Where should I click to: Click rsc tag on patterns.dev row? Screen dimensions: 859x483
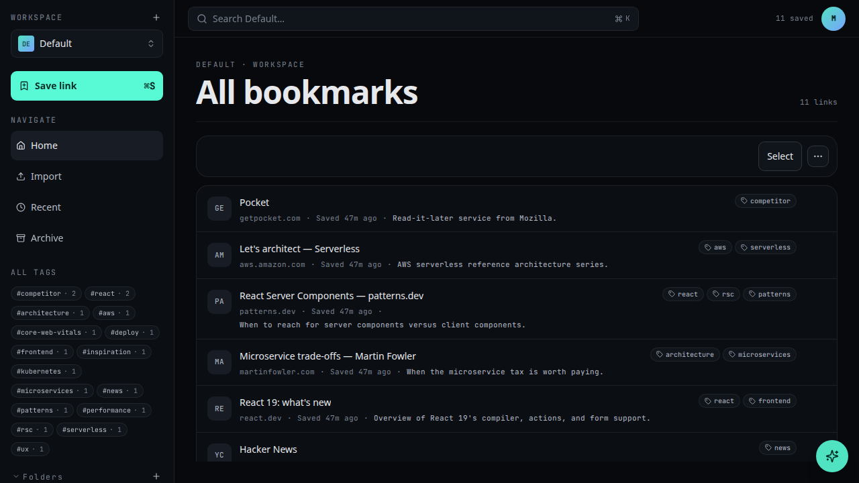(723, 294)
